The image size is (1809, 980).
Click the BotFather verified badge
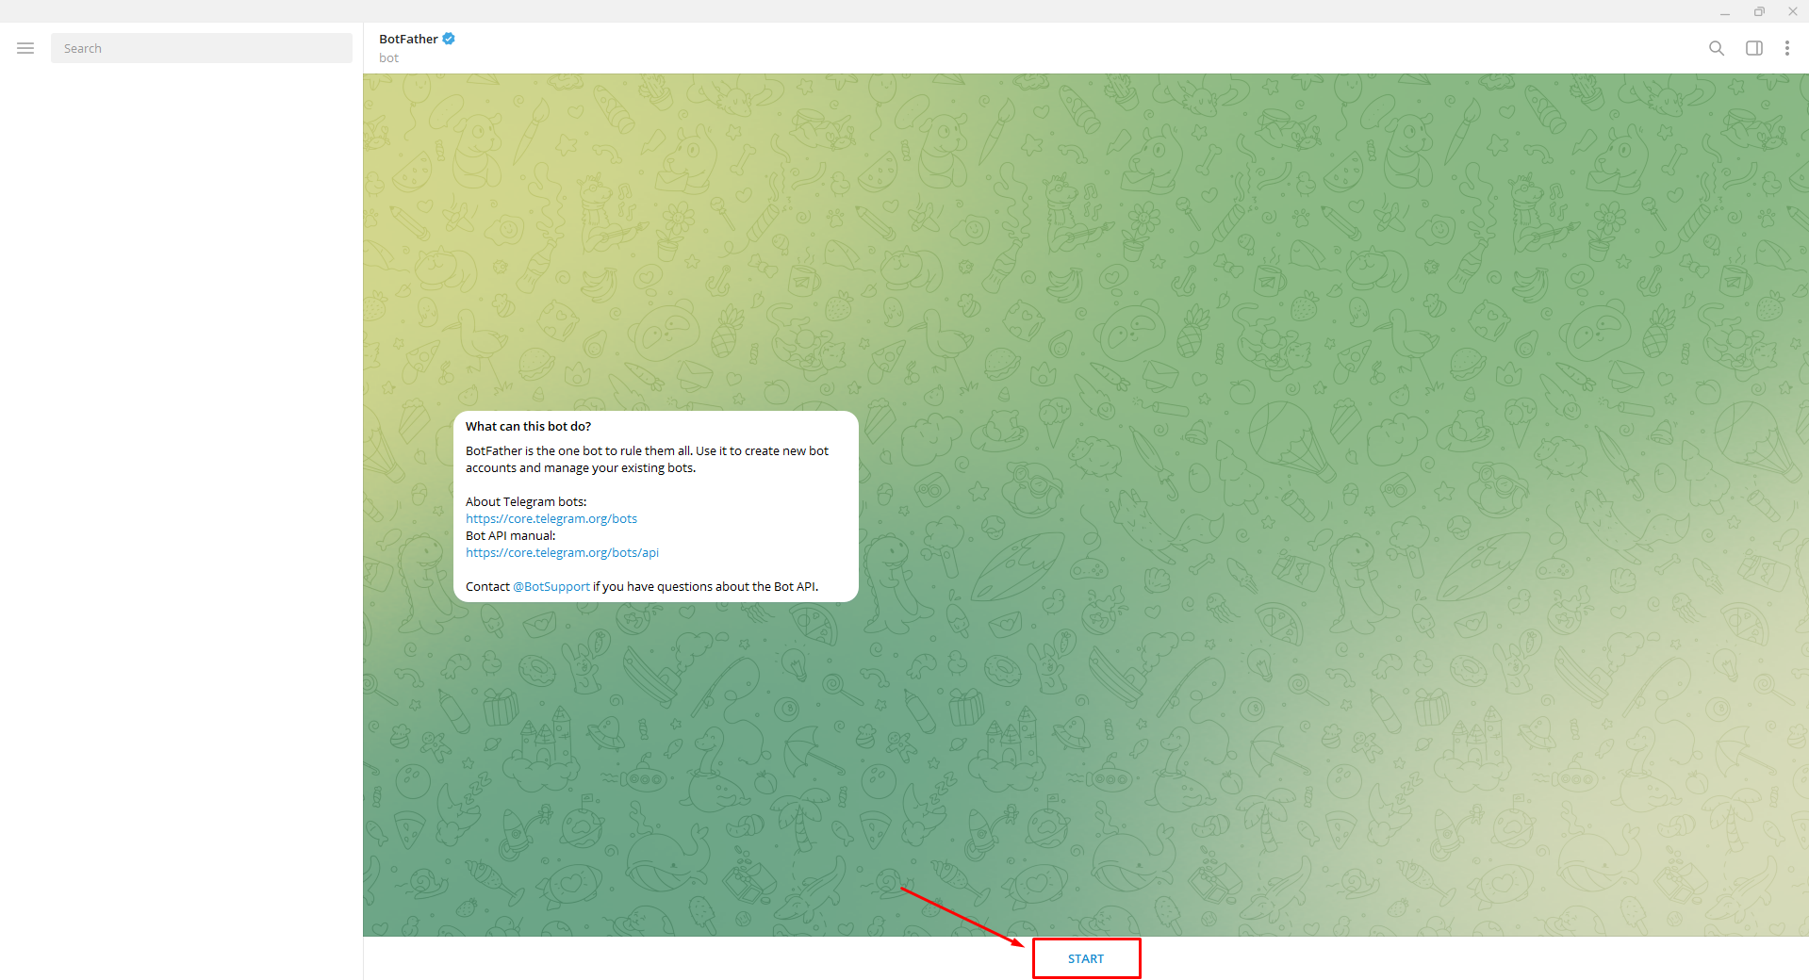(449, 39)
